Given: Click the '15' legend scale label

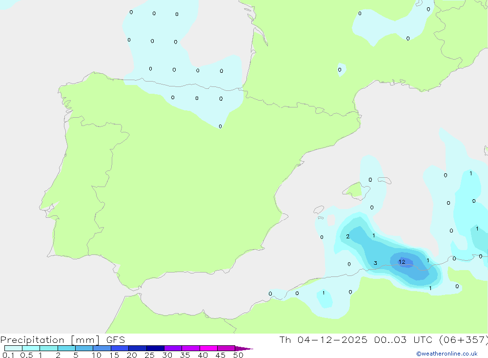Looking at the screenshot, I should pyautogui.click(x=114, y=355).
